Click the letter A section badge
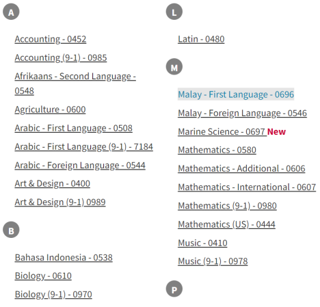 [x=11, y=12]
